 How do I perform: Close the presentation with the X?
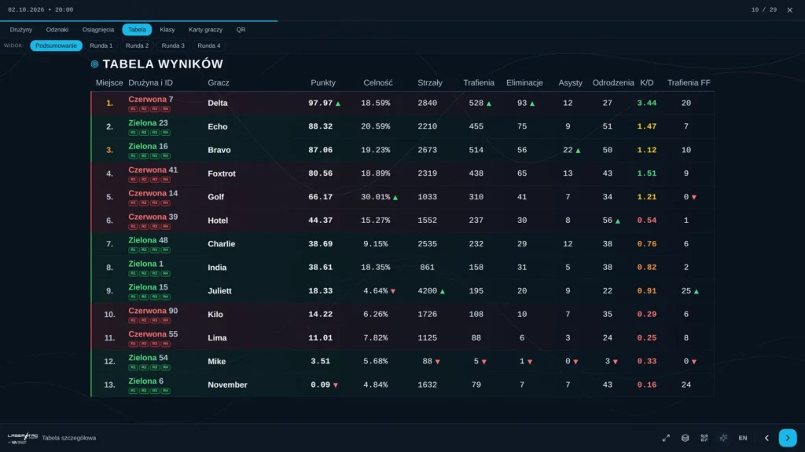(x=789, y=9)
